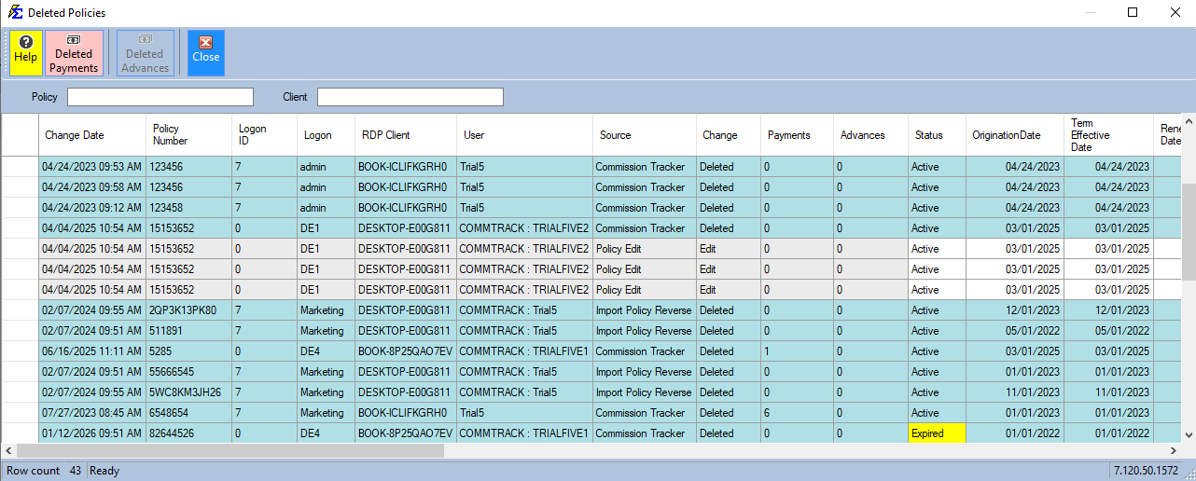The height and width of the screenshot is (481, 1196).
Task: Sort by RDP Client column header
Action: pyautogui.click(x=406, y=135)
